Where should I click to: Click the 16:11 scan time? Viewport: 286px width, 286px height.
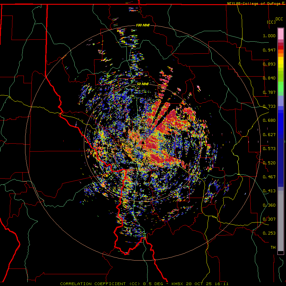coord(221,284)
